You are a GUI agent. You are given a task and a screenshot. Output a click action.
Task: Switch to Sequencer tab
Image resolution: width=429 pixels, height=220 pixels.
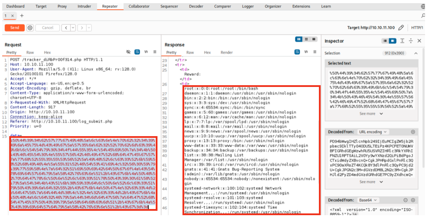click(169, 6)
